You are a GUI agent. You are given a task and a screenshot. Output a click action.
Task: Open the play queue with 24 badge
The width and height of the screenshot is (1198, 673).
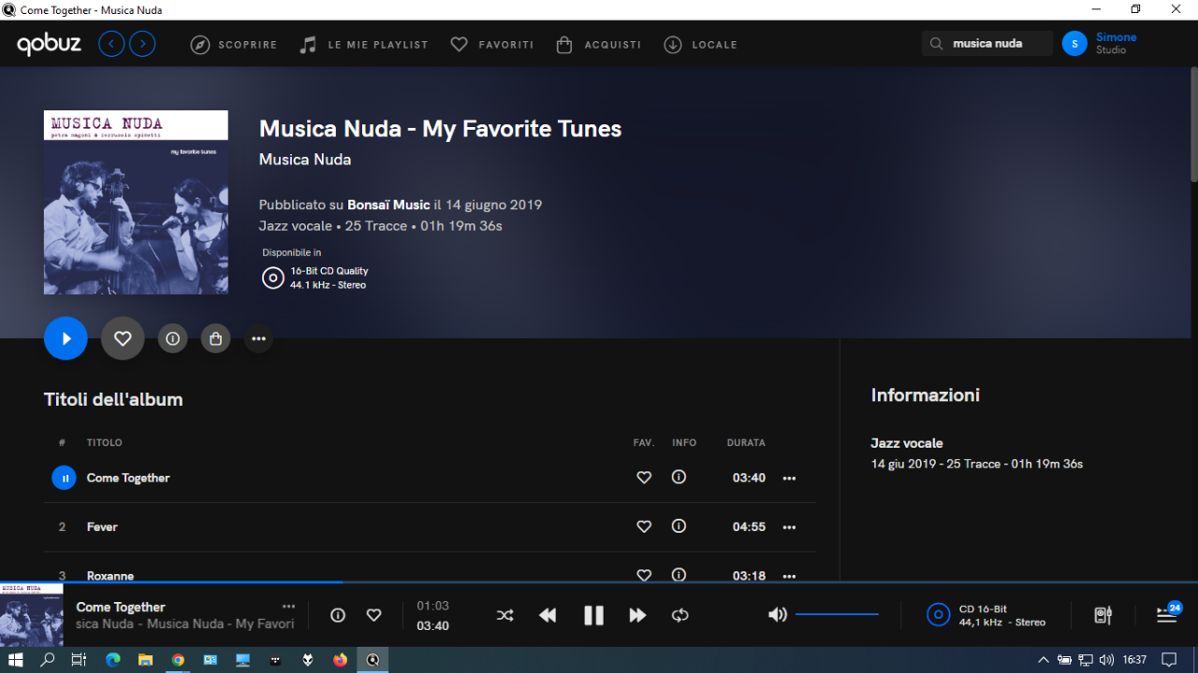click(x=1168, y=613)
